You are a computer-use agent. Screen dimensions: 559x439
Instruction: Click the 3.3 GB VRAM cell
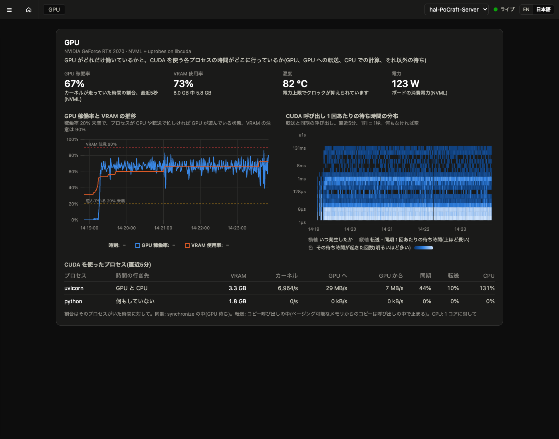(x=238, y=288)
